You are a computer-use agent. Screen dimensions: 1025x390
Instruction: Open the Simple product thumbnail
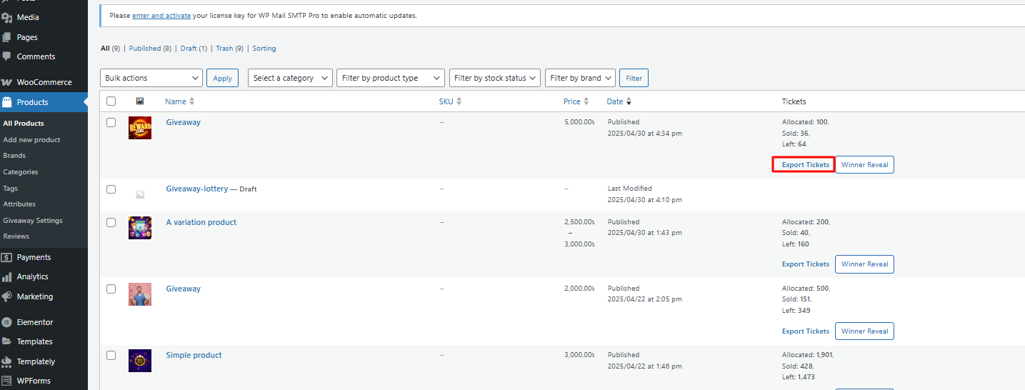140,361
